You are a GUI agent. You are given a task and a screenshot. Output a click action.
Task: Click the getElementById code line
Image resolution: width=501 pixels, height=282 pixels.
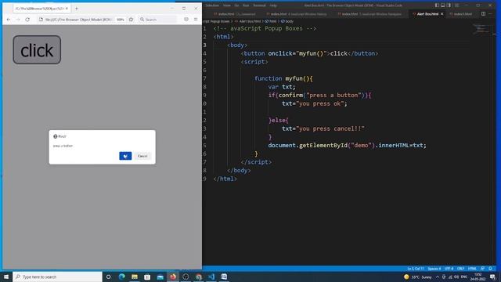[x=347, y=146]
